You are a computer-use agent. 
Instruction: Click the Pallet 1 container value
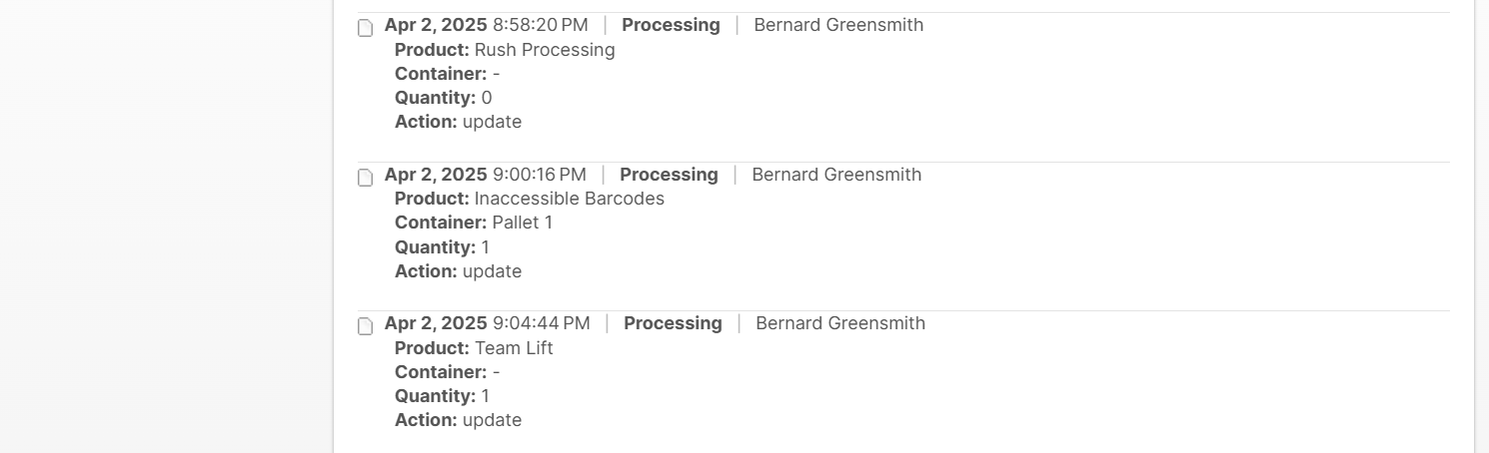[522, 223]
